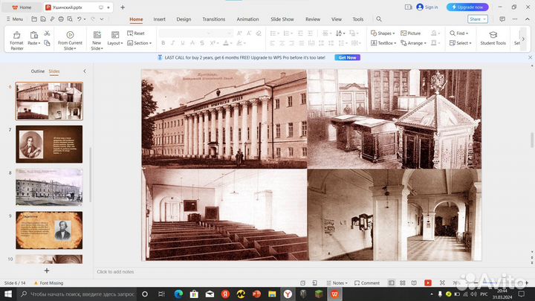This screenshot has width=535, height=301.
Task: Select slide 9 thumbnail
Action: [x=49, y=230]
